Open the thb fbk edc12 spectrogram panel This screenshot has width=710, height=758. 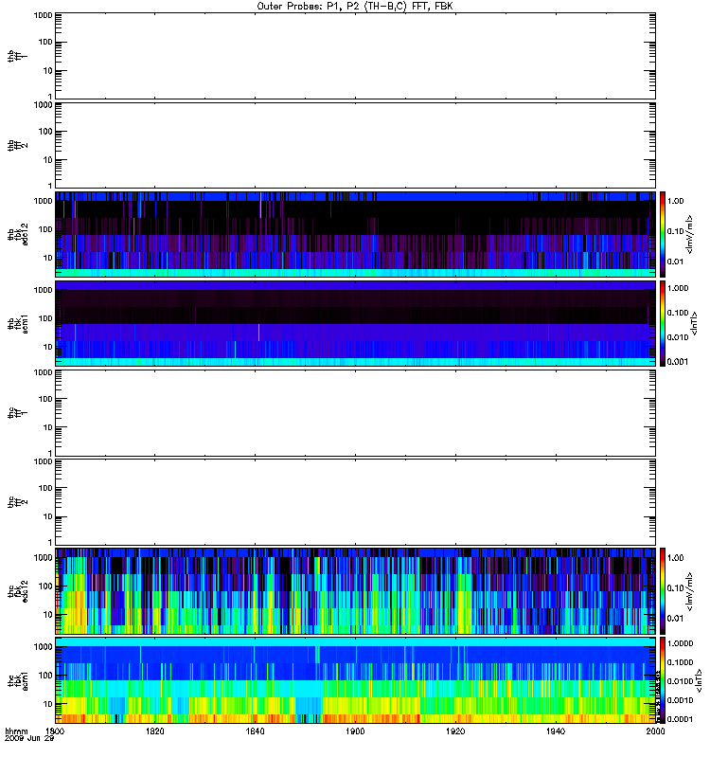tap(356, 234)
